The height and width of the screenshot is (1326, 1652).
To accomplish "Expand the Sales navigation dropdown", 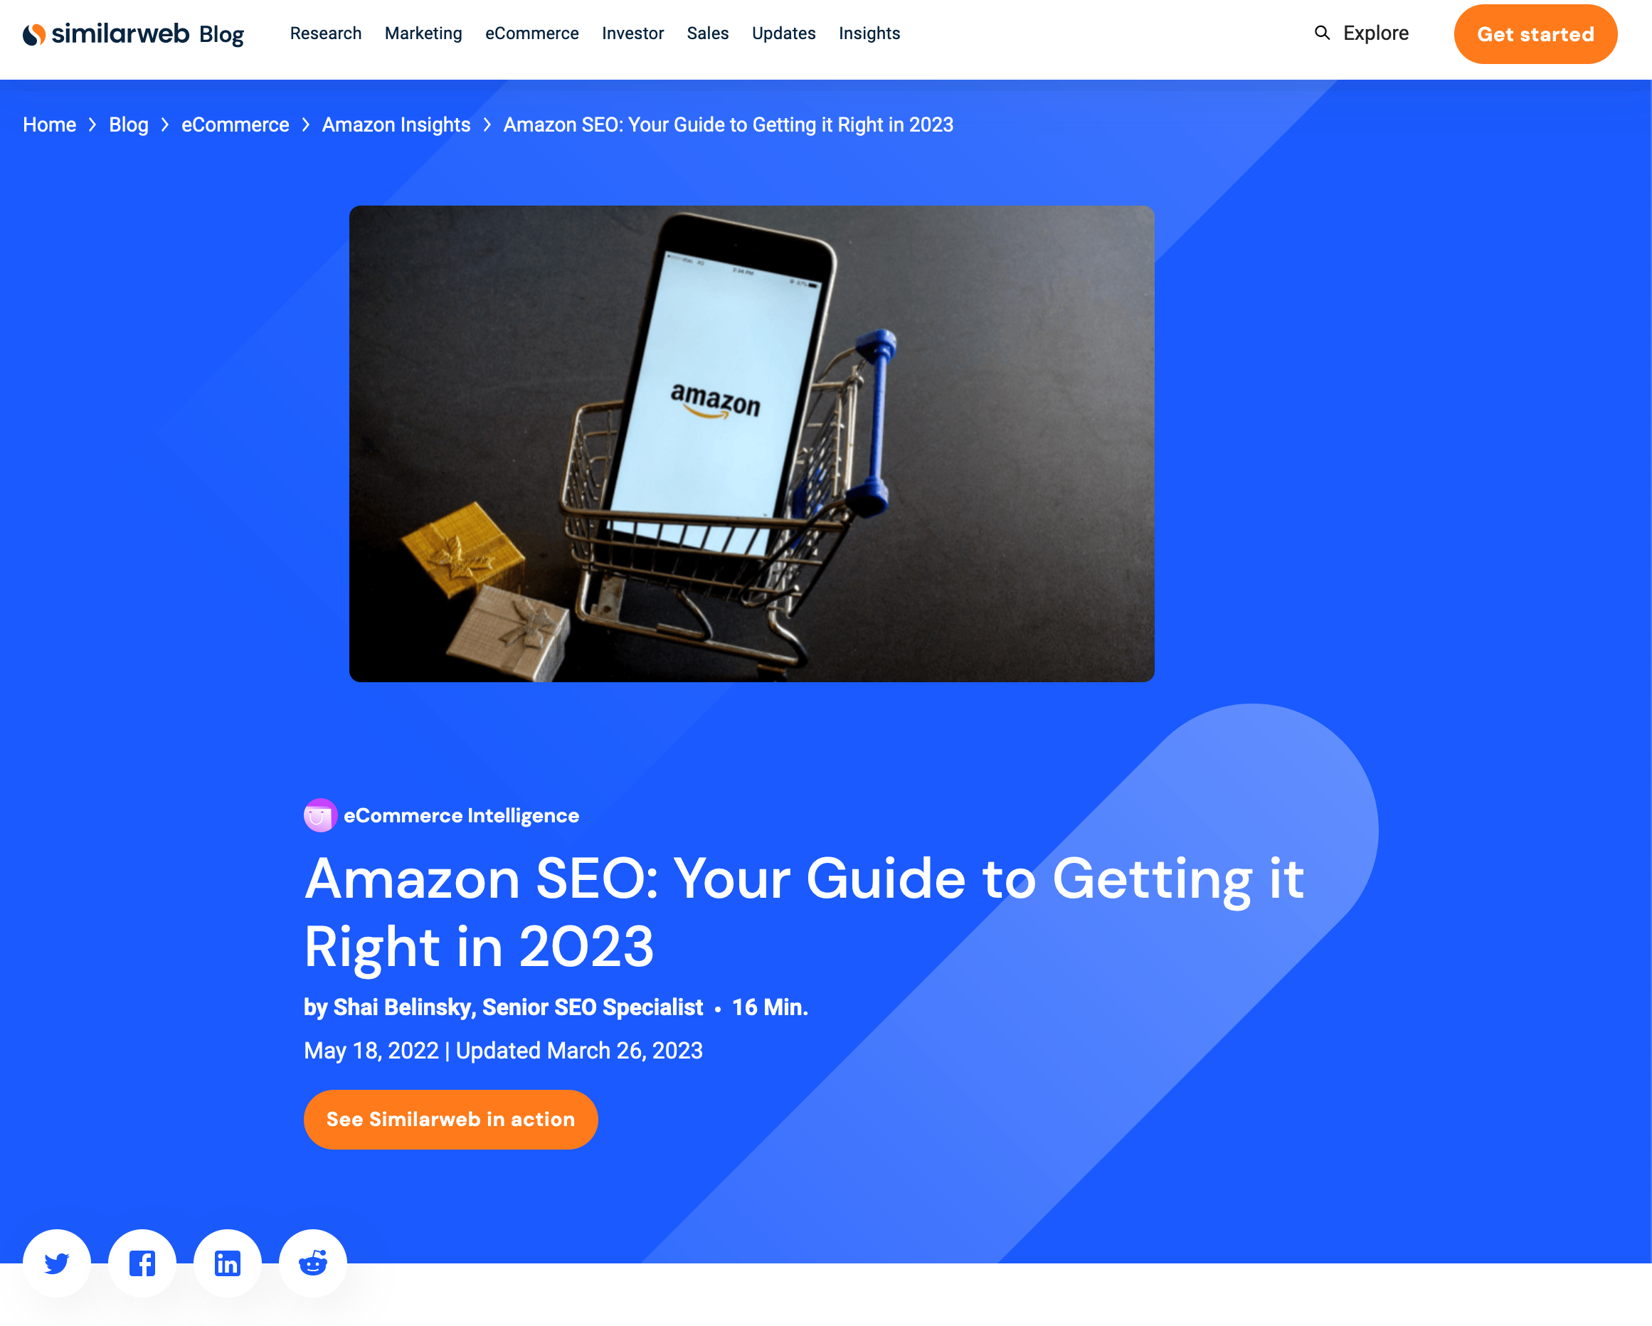I will coord(705,34).
